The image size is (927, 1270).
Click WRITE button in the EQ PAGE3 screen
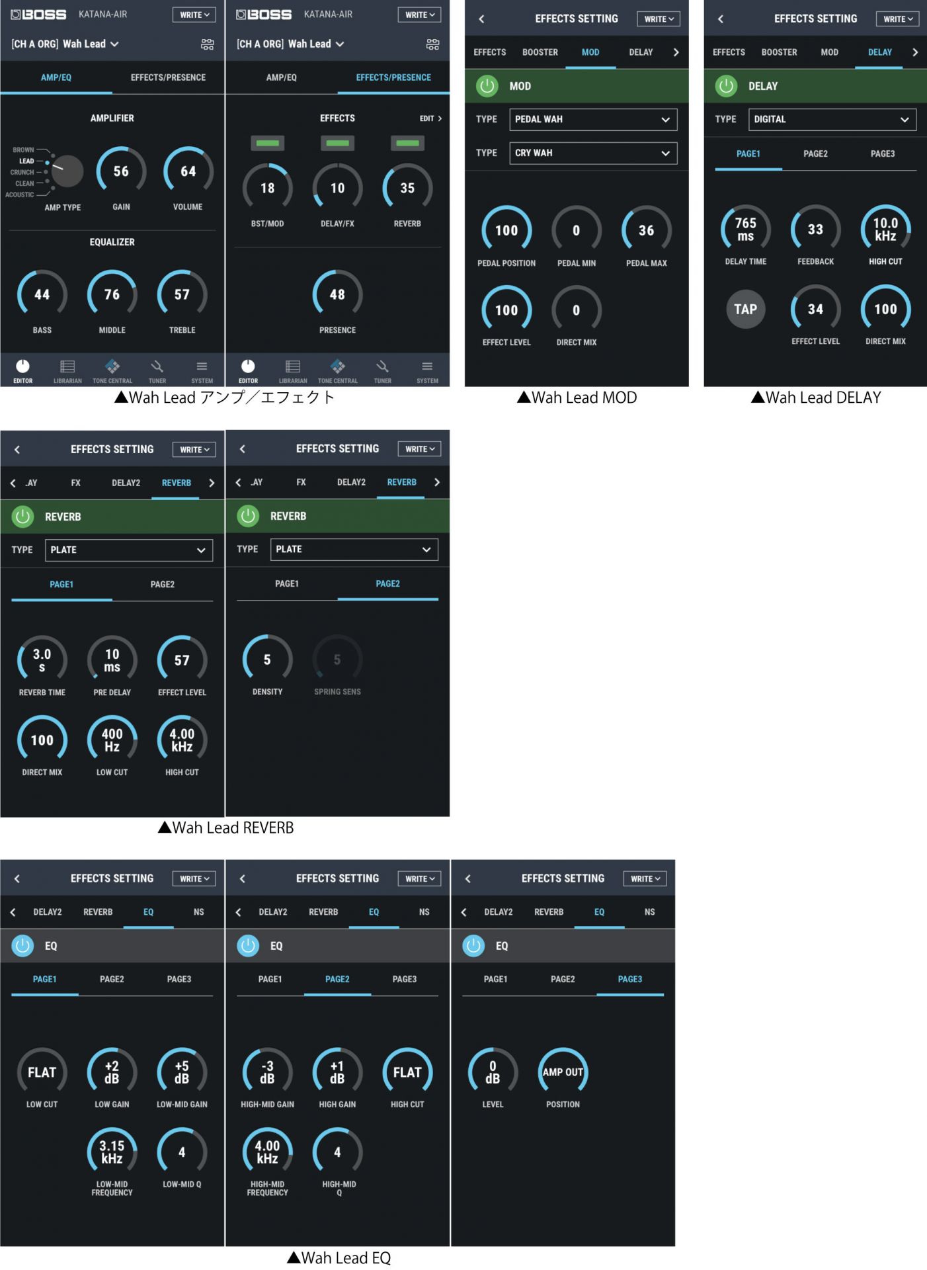pos(645,879)
